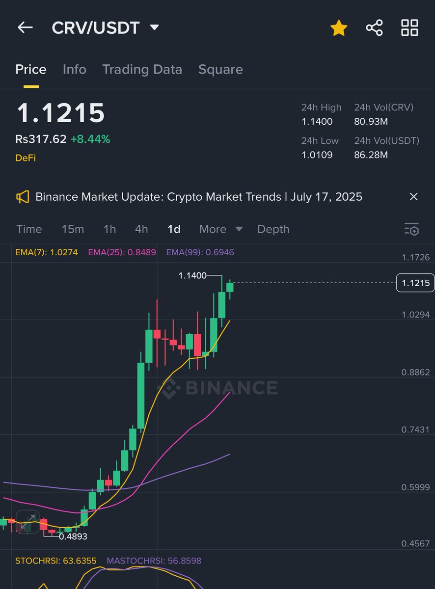Tap the EMA(25): 0.8489 indicator label
Image resolution: width=435 pixels, height=589 pixels.
click(122, 252)
